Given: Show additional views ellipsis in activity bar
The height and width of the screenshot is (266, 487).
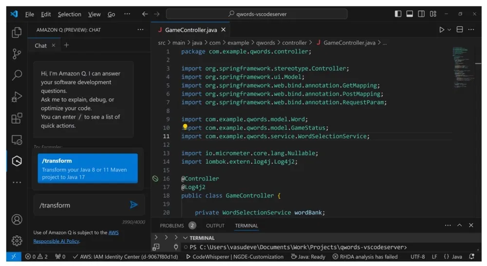Looking at the screenshot, I should (x=17, y=182).
